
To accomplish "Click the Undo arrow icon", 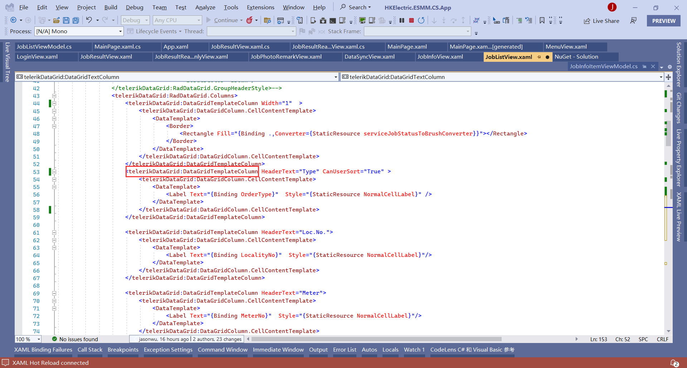I will [x=89, y=20].
